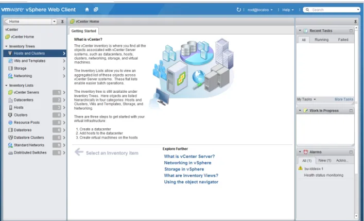Maximize the Recent Tasks panel
The width and height of the screenshot is (364, 221).
pyautogui.click(x=351, y=31)
